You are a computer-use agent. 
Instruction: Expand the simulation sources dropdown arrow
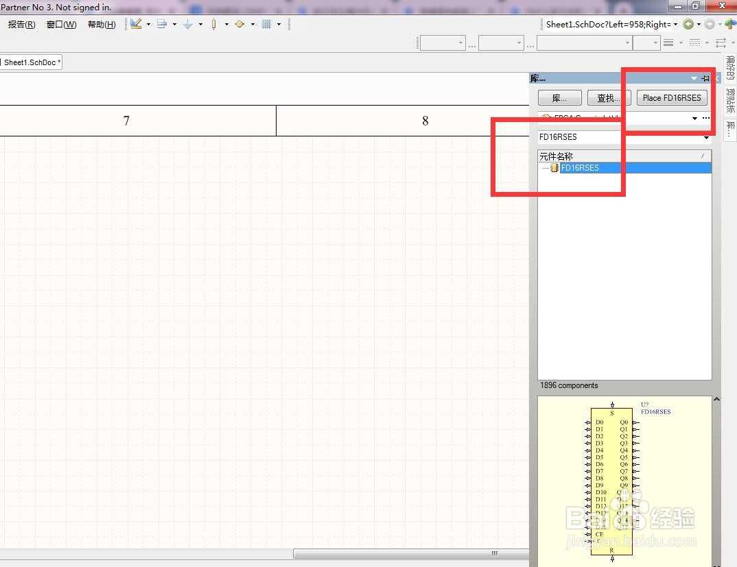tap(253, 24)
